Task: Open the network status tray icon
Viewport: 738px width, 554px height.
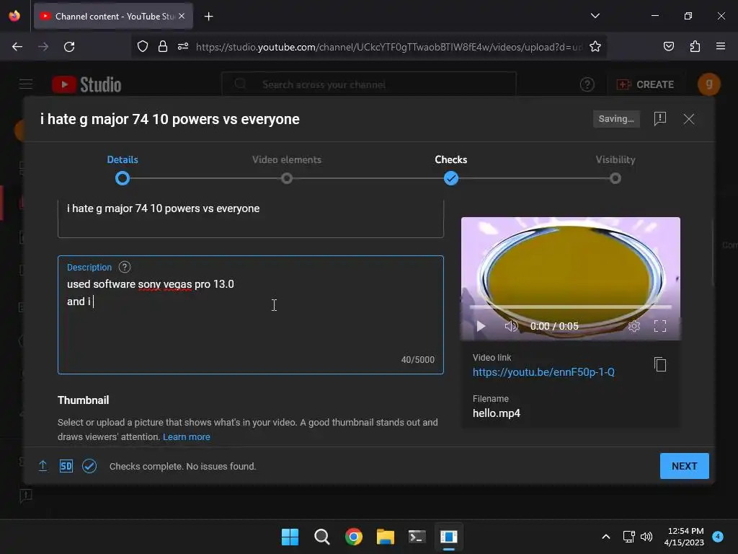Action: click(628, 537)
